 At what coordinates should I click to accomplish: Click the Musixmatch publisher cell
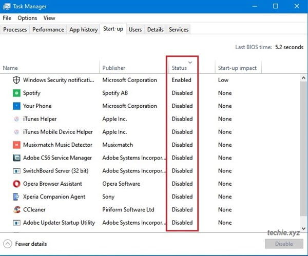tap(118, 145)
